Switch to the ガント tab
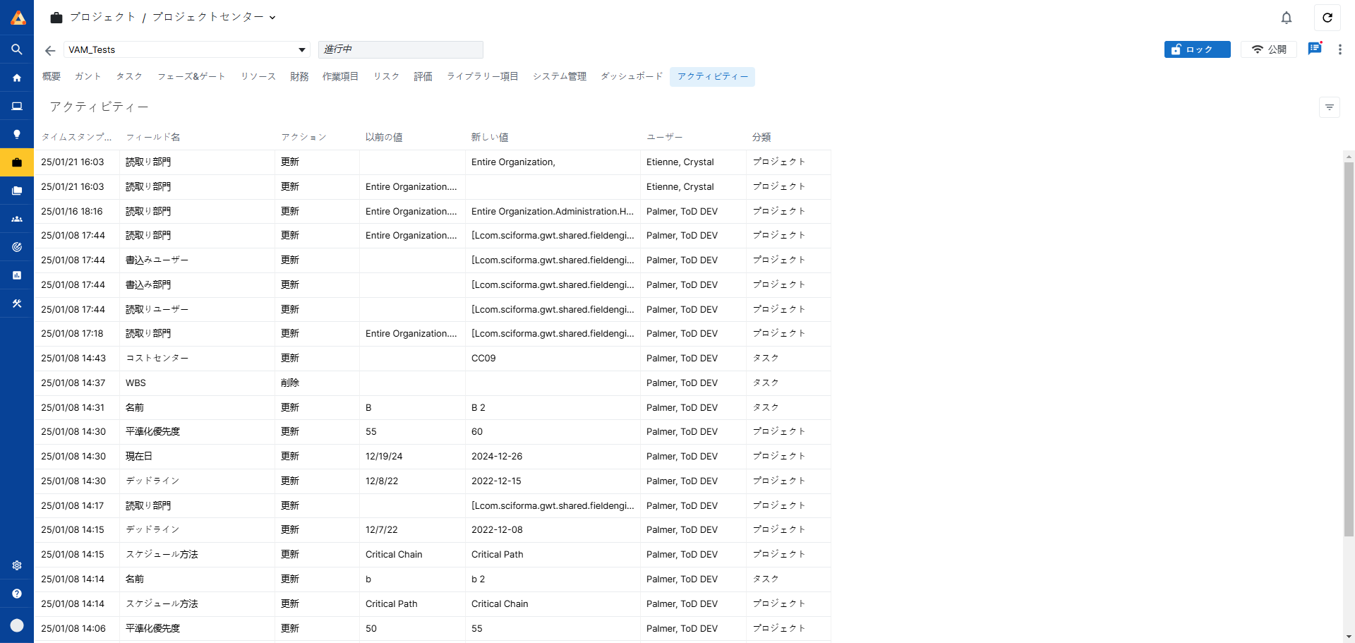The height and width of the screenshot is (643, 1355). pos(88,76)
